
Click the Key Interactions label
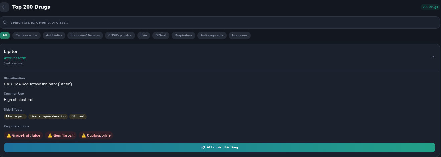point(17,126)
